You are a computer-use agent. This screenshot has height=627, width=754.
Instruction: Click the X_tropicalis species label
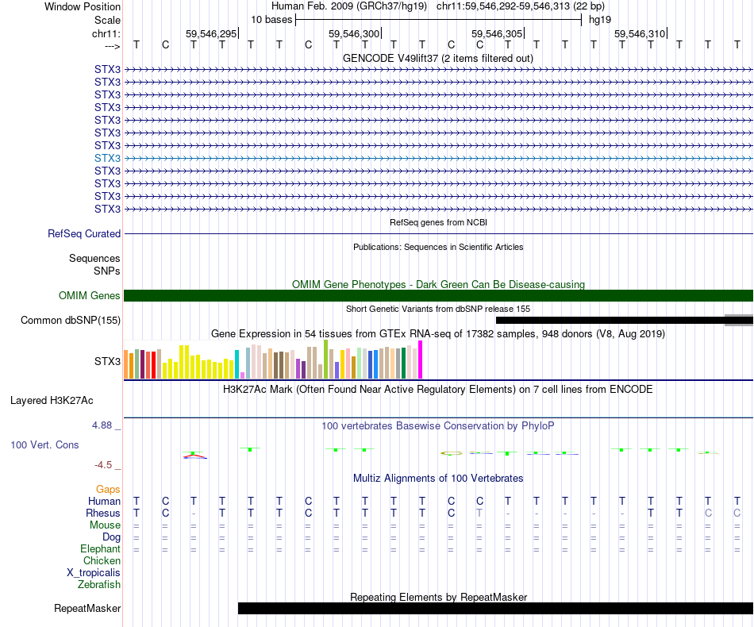coord(94,573)
